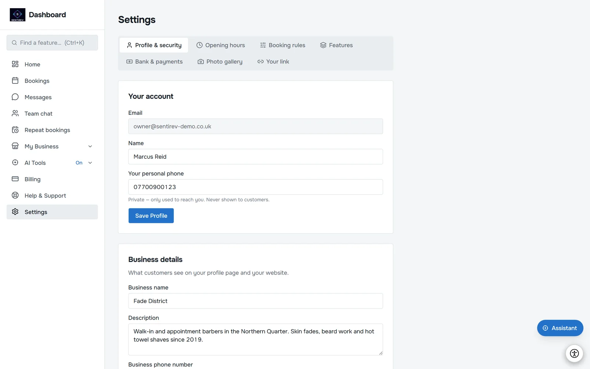The width and height of the screenshot is (590, 369).
Task: Click the Settings gear icon in sidebar
Action: [x=15, y=212]
